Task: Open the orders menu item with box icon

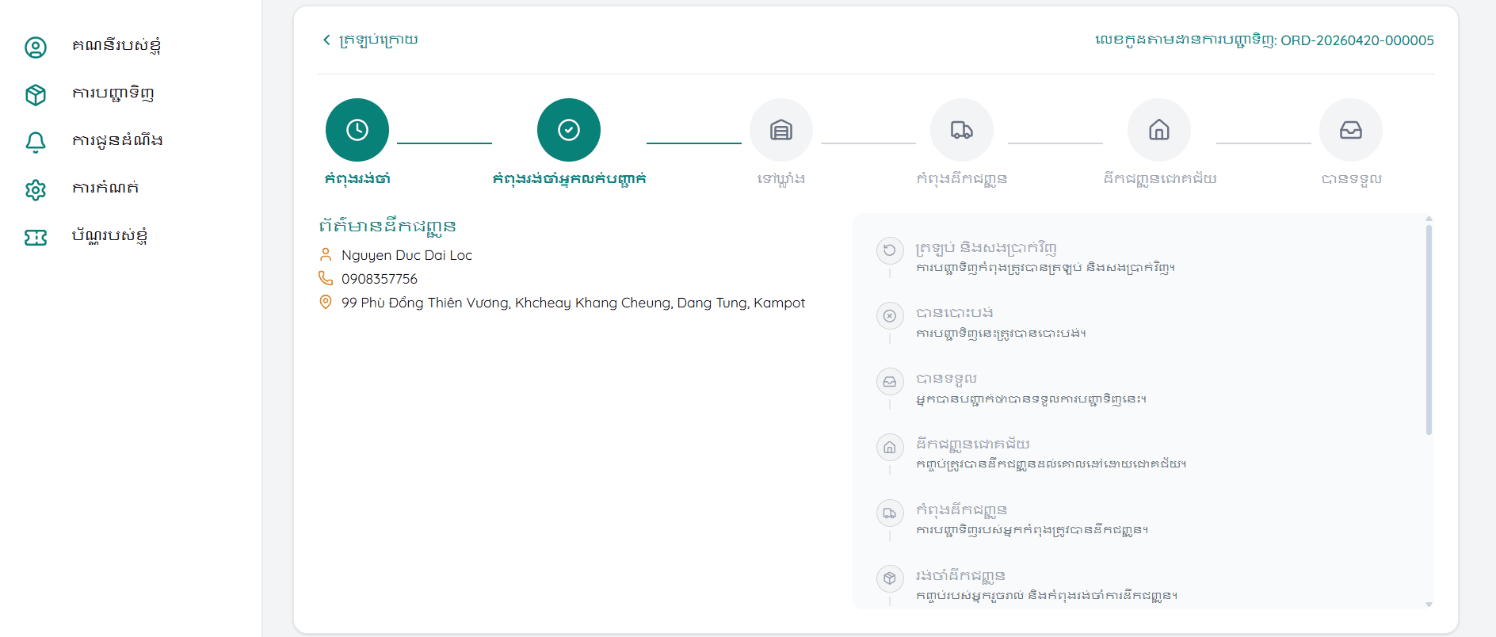Action: [113, 94]
